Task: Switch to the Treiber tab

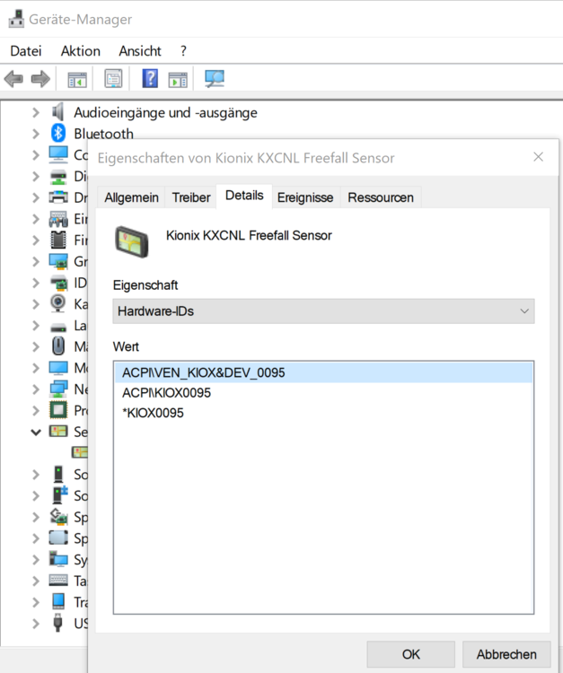Action: [x=190, y=197]
